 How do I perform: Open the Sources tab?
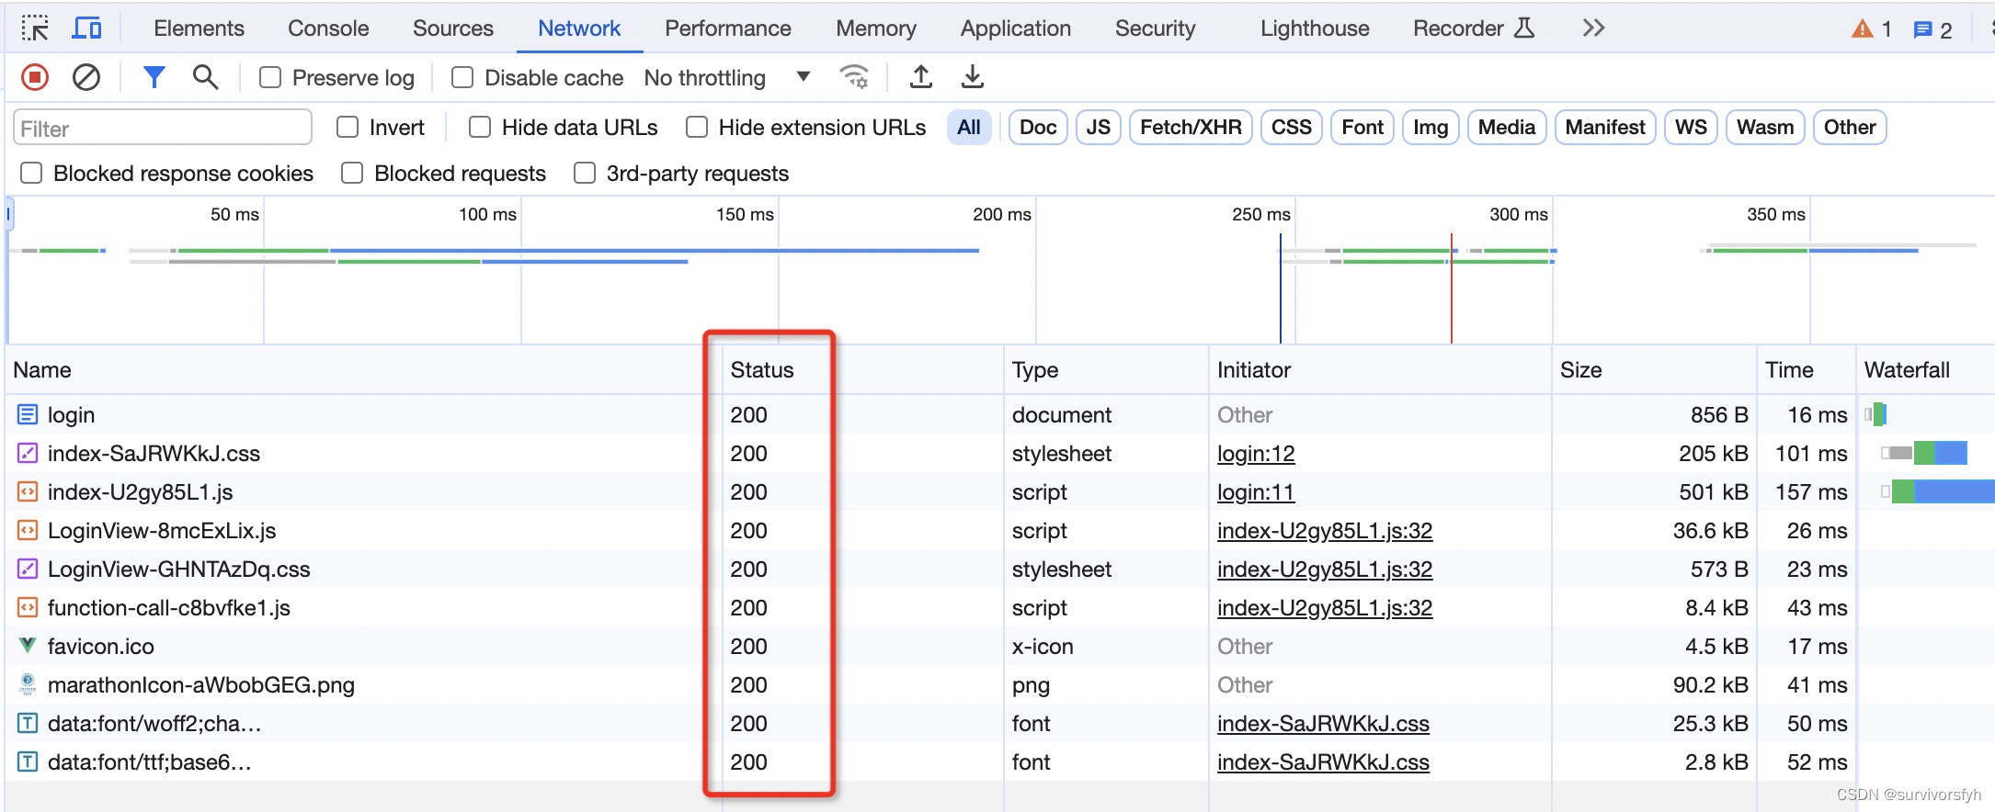coord(453,28)
